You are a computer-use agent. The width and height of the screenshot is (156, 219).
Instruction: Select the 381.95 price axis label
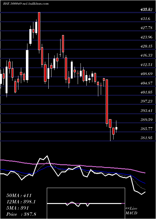point(146,138)
